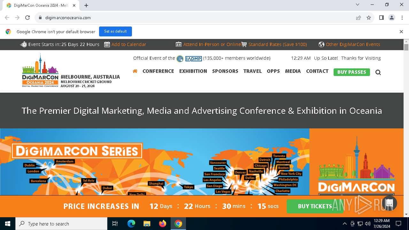Click the Windows search box
This screenshot has height=230, width=409.
tap(61, 224)
